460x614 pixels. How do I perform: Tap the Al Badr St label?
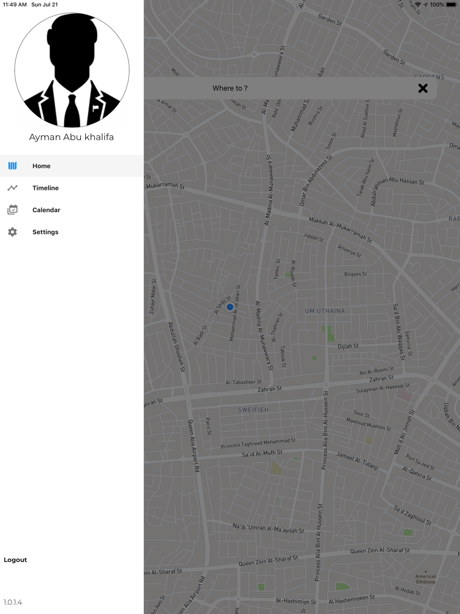[200, 335]
